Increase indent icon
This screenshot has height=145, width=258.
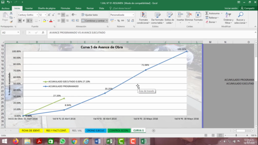[x=77, y=21]
